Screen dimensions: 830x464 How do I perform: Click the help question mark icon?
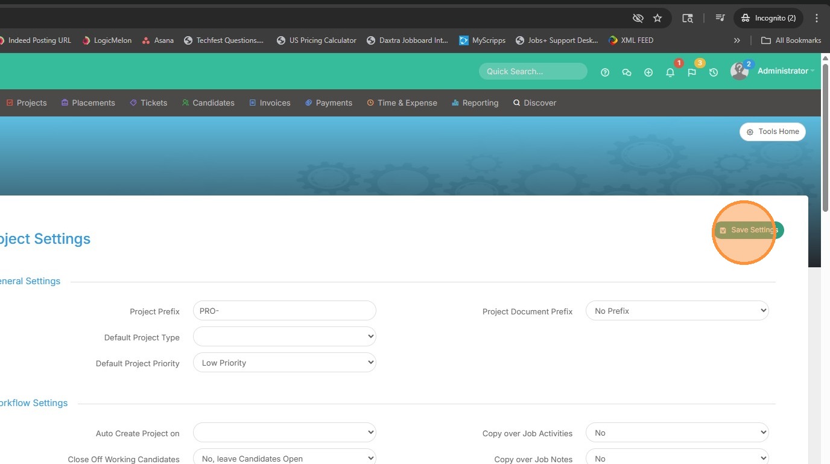tap(605, 72)
